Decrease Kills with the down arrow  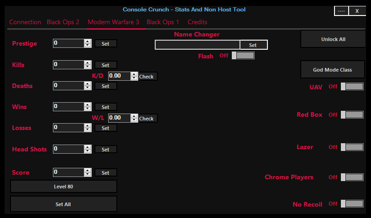[88, 67]
